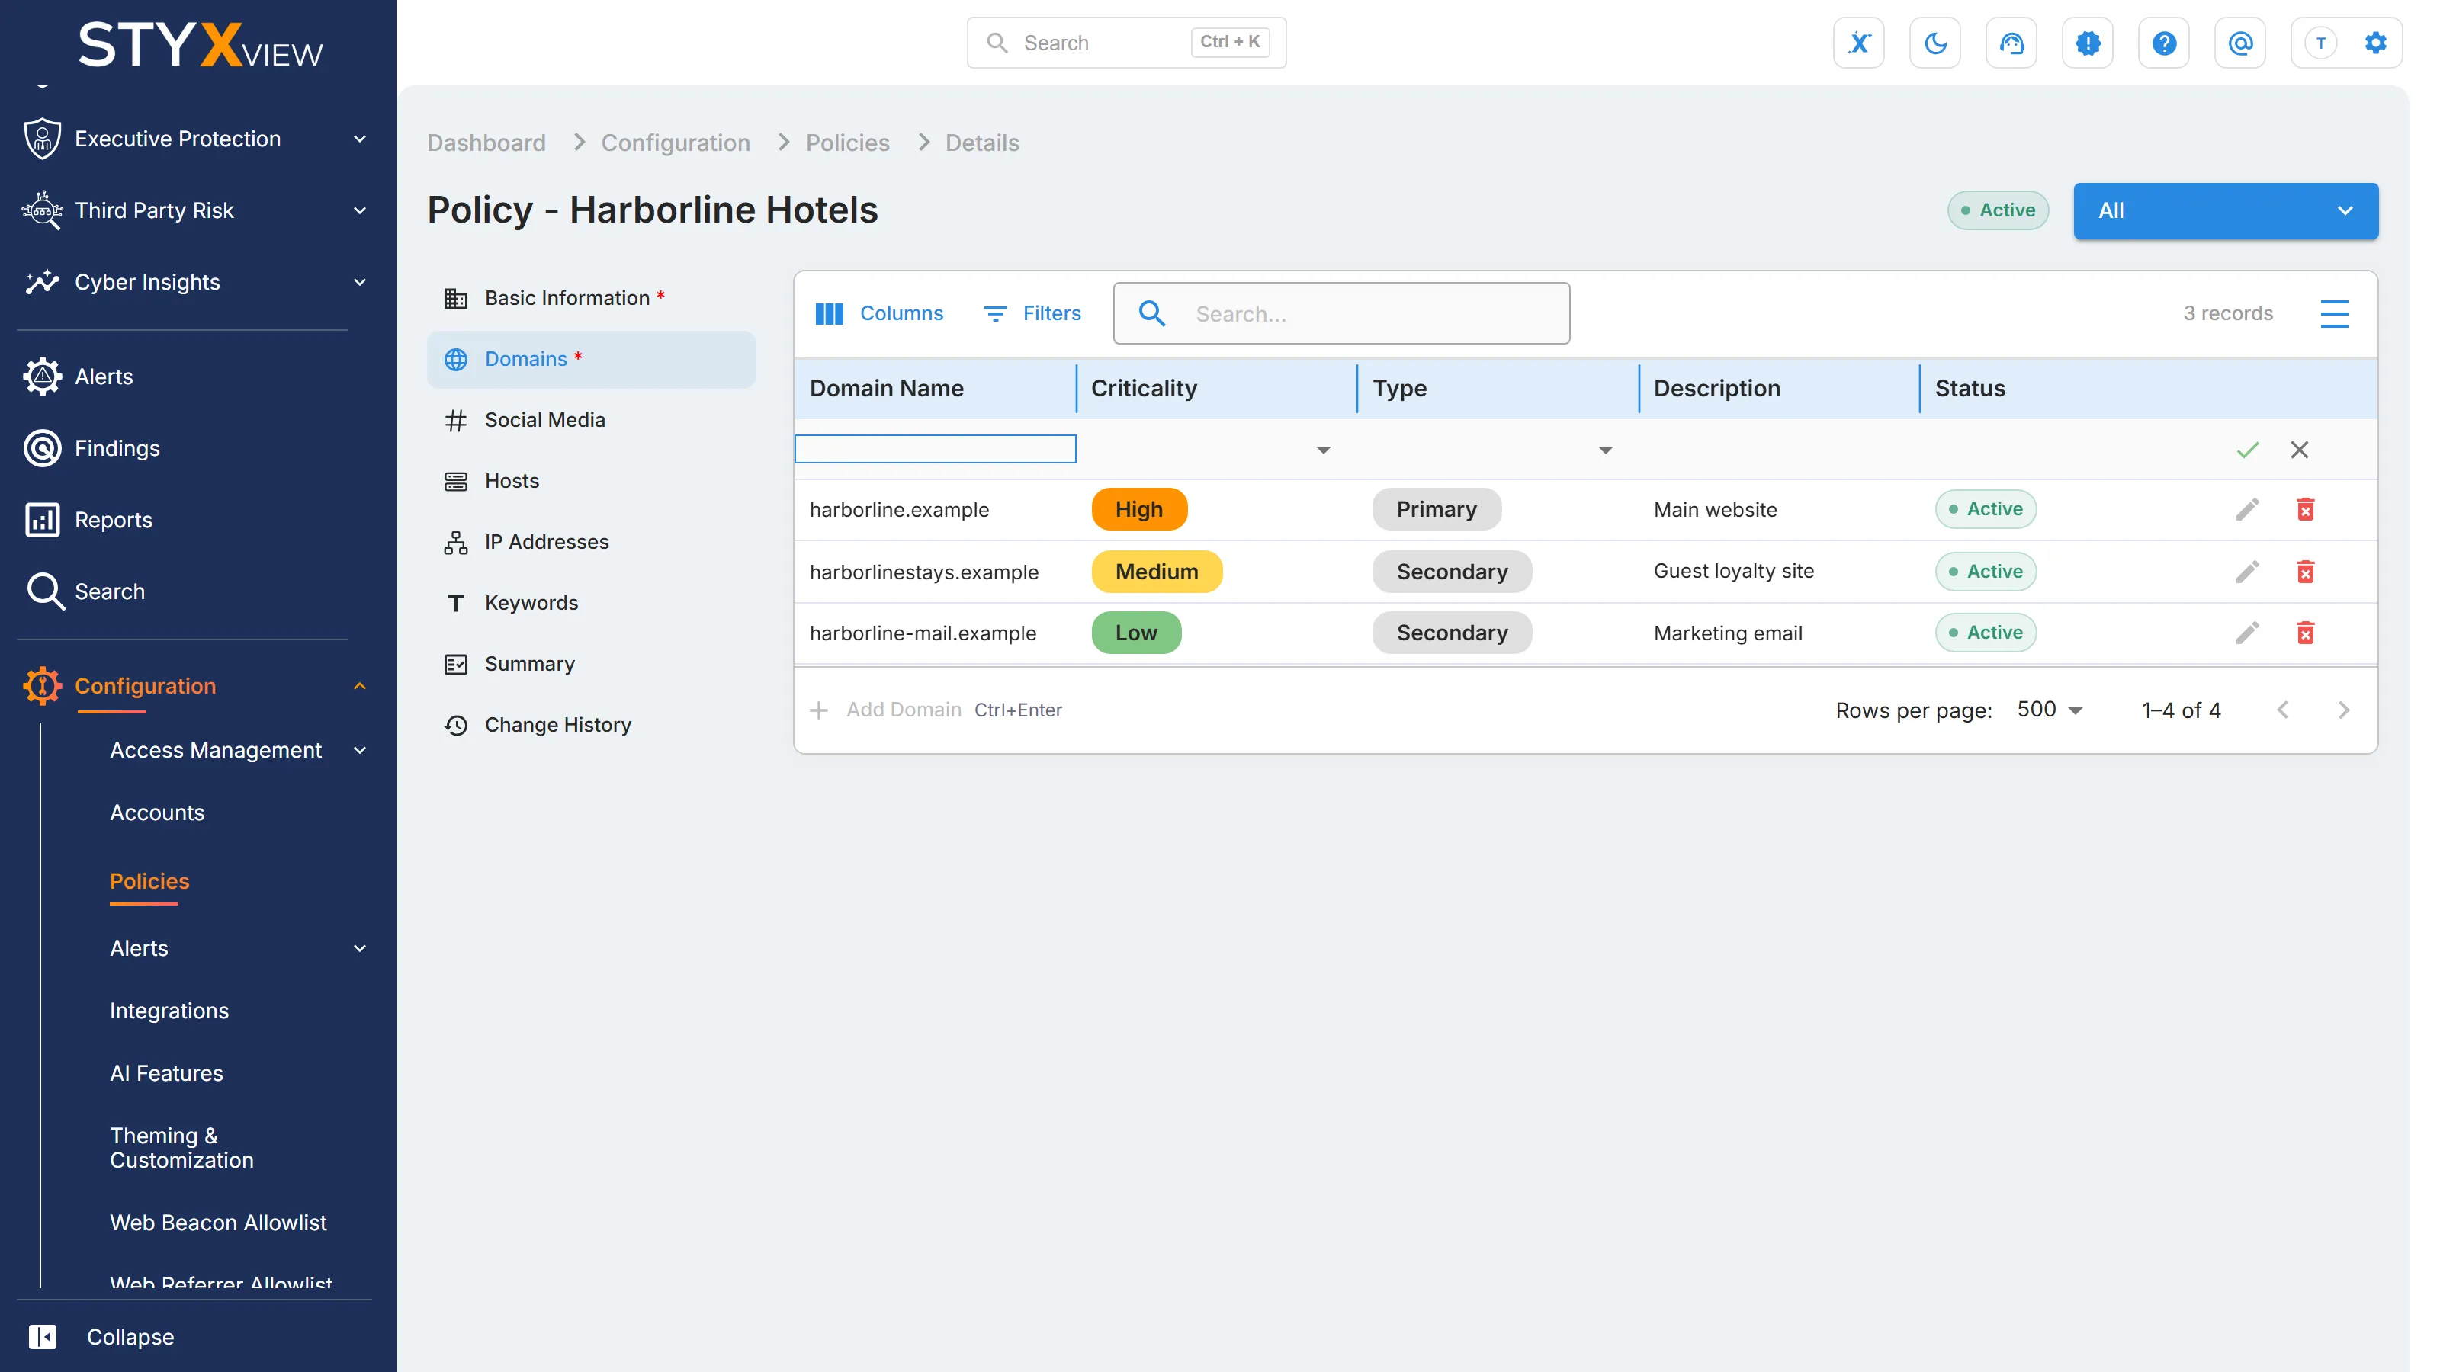This screenshot has height=1372, width=2440.
Task: Switch to IP Addresses tab
Action: point(591,542)
